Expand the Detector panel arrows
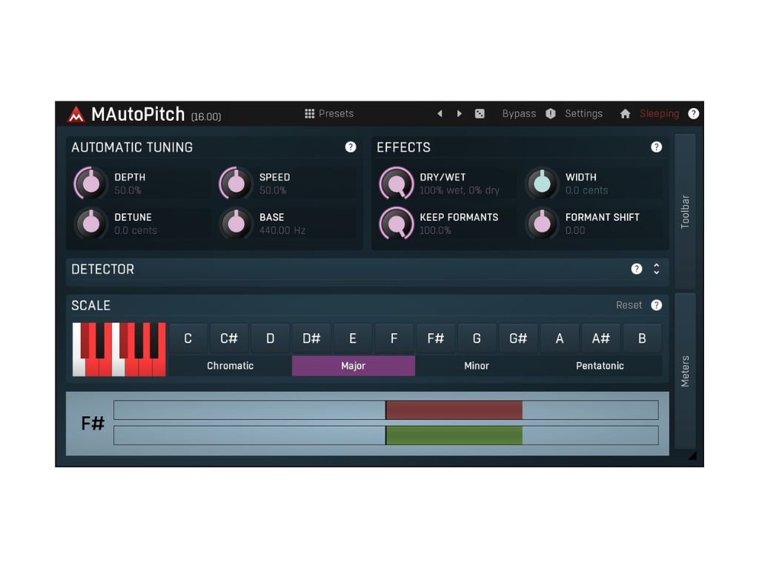Screen dimensions: 759x568 tap(657, 269)
